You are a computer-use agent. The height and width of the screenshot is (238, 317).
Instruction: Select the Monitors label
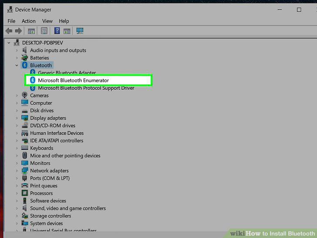40,163
